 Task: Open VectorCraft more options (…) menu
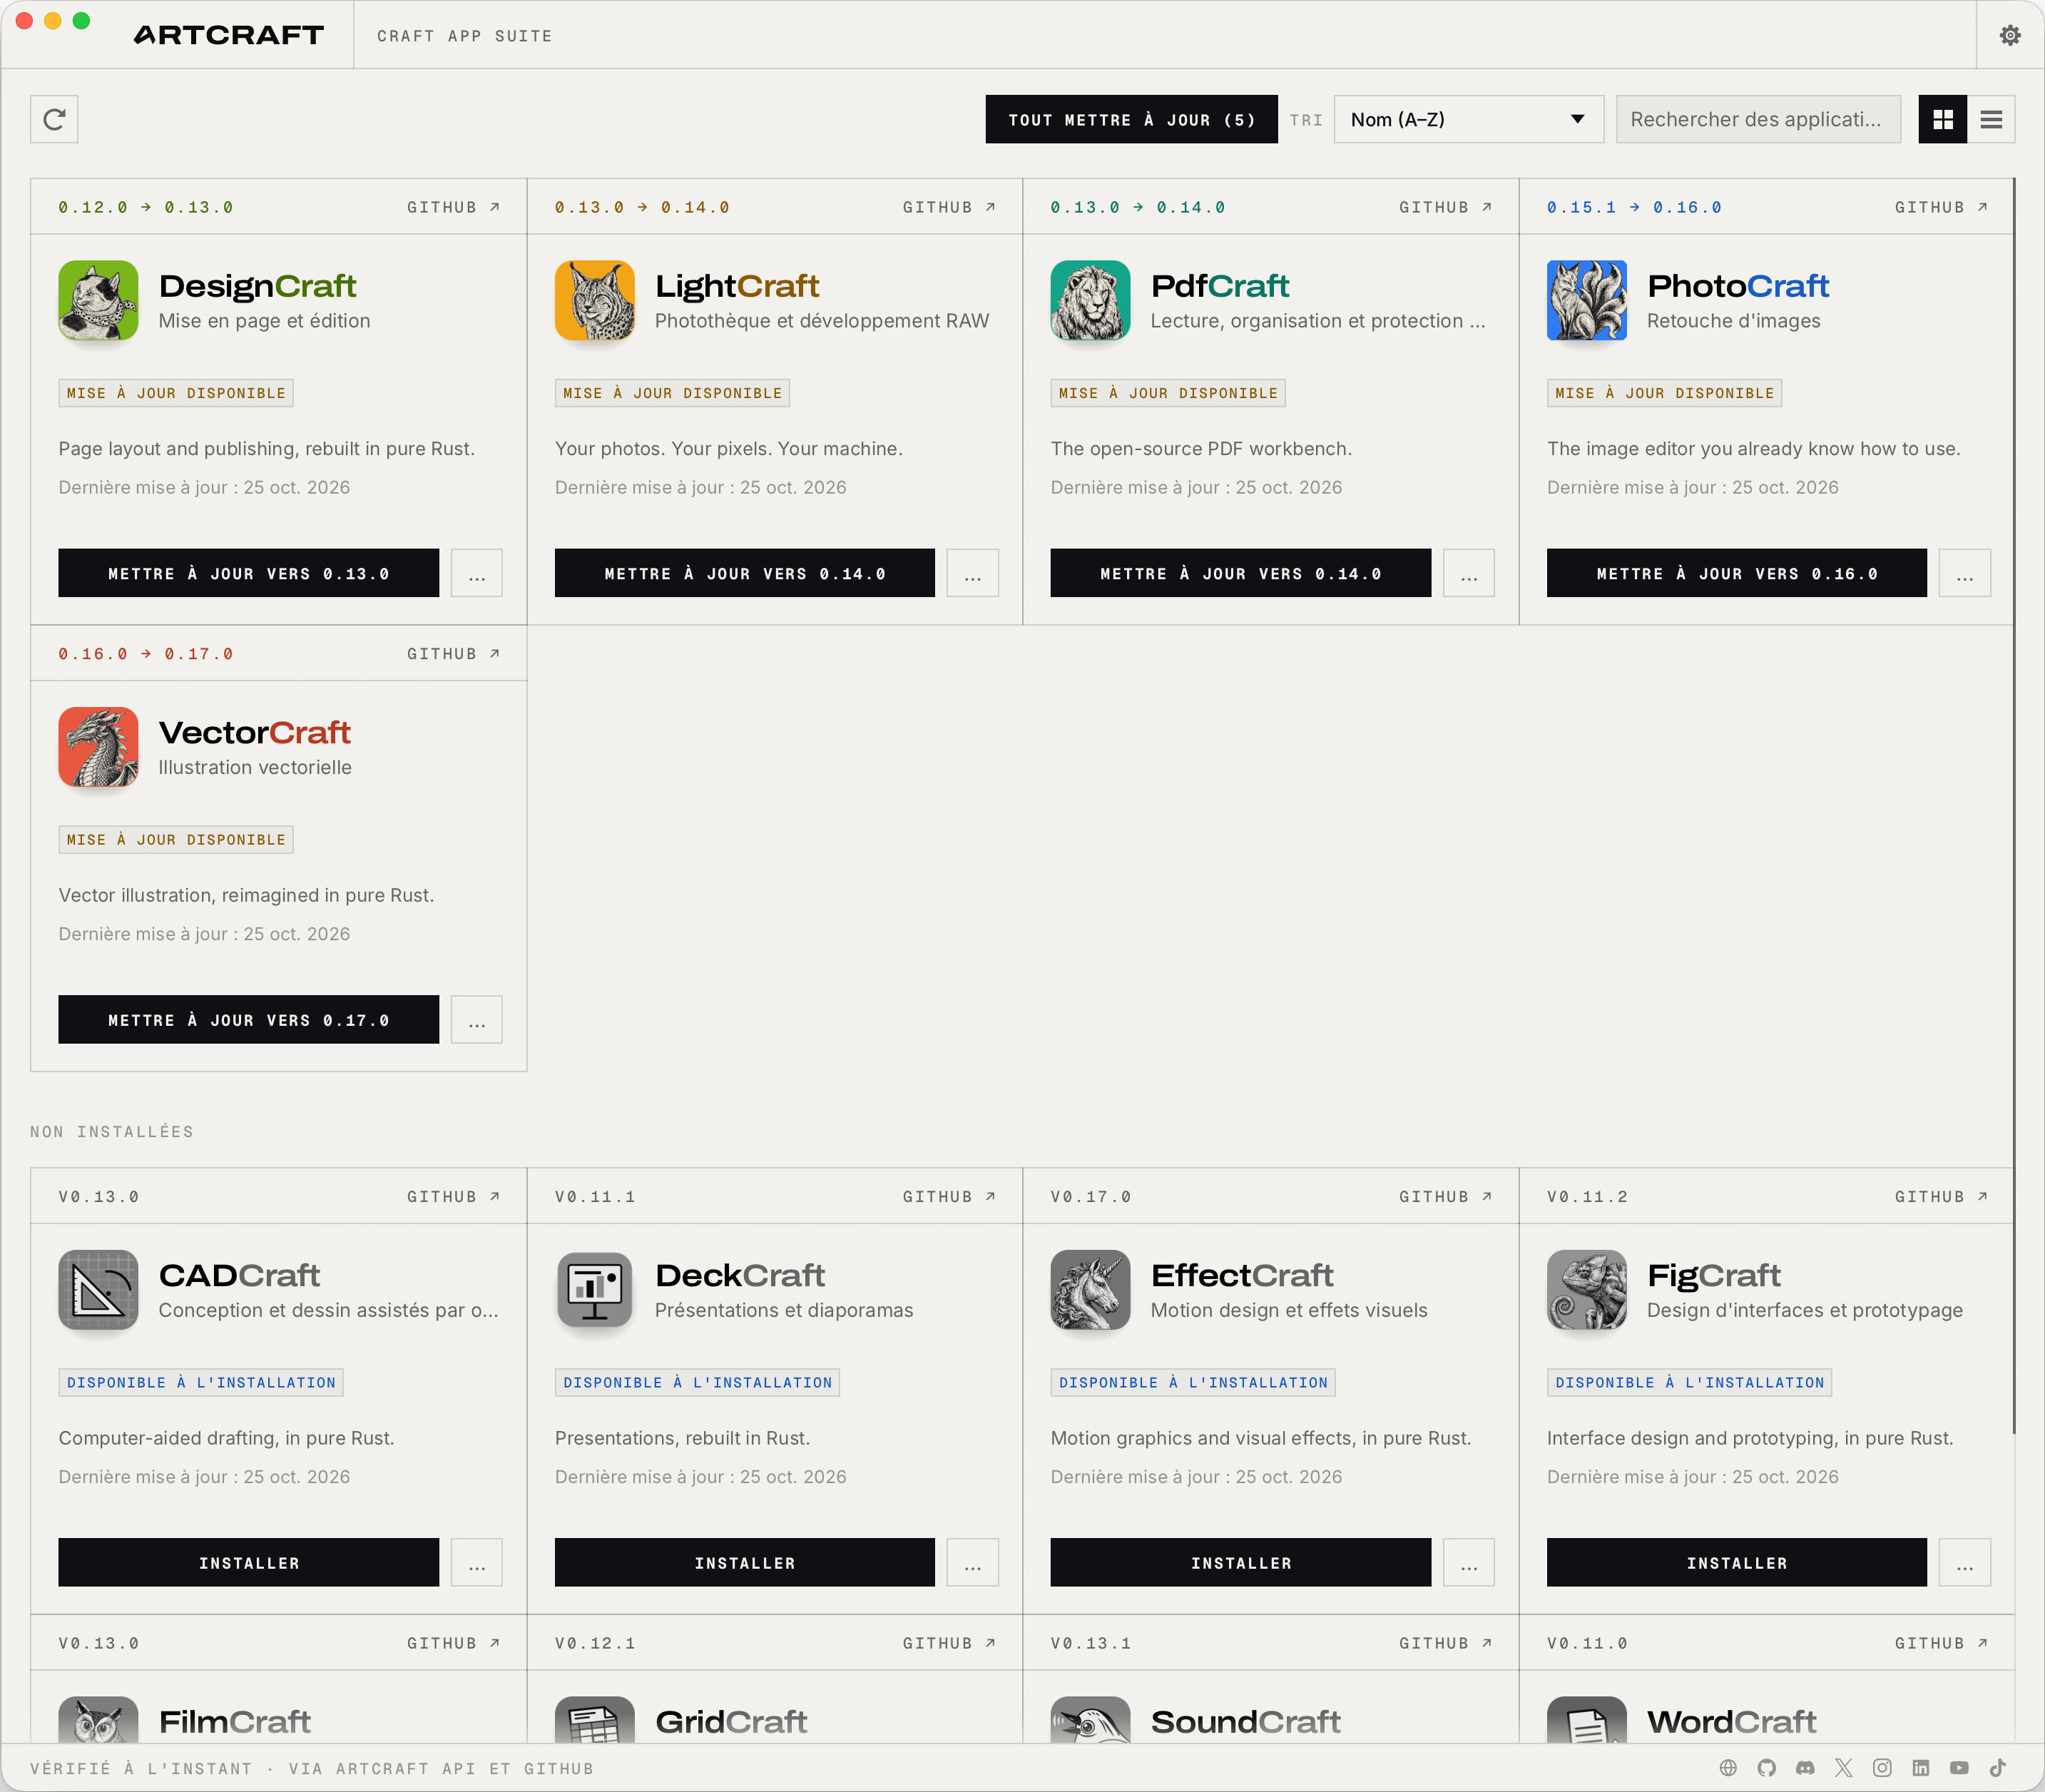coord(477,1019)
